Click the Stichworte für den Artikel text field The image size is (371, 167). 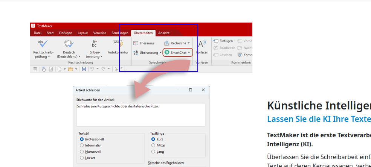(140, 115)
